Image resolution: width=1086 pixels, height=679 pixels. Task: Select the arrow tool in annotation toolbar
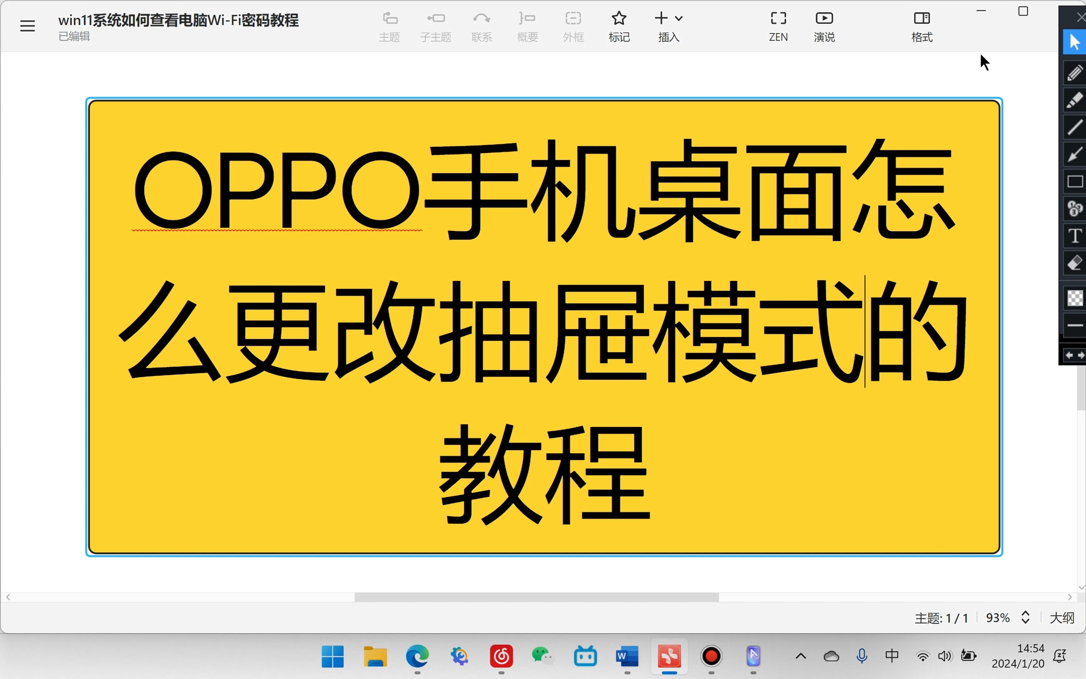[x=1075, y=154]
